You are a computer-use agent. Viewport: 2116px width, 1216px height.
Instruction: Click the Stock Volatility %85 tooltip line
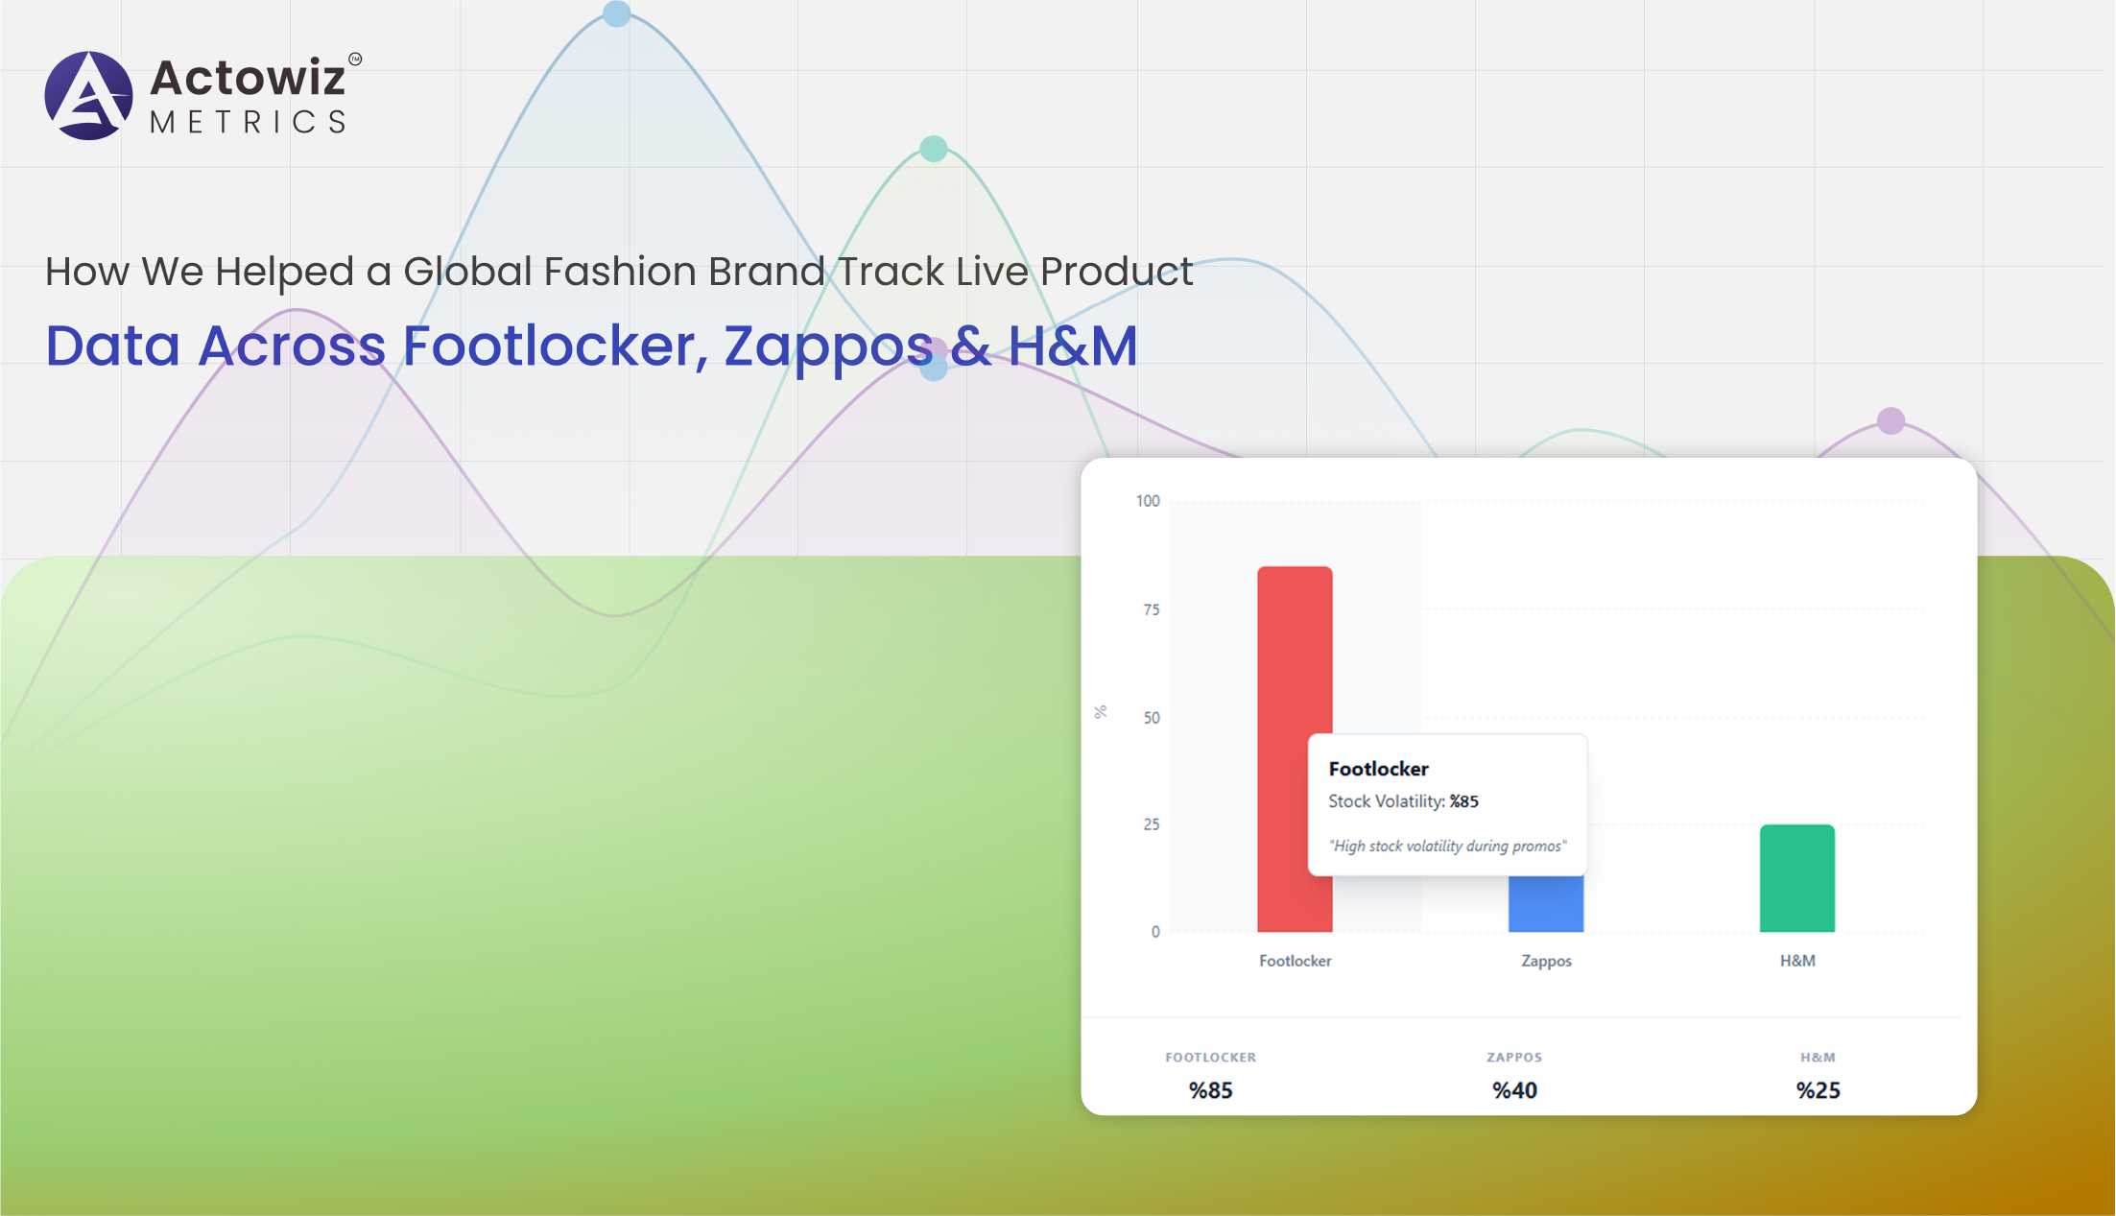click(x=1403, y=801)
